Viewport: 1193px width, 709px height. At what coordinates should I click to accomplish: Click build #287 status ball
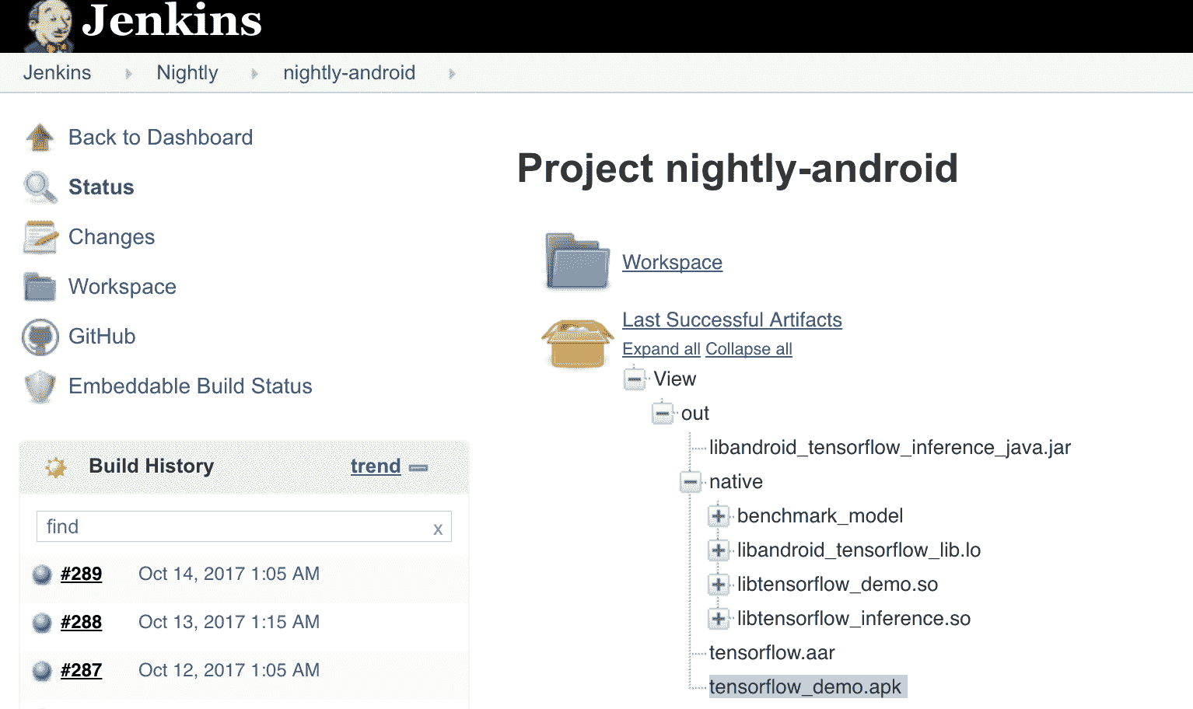42,671
